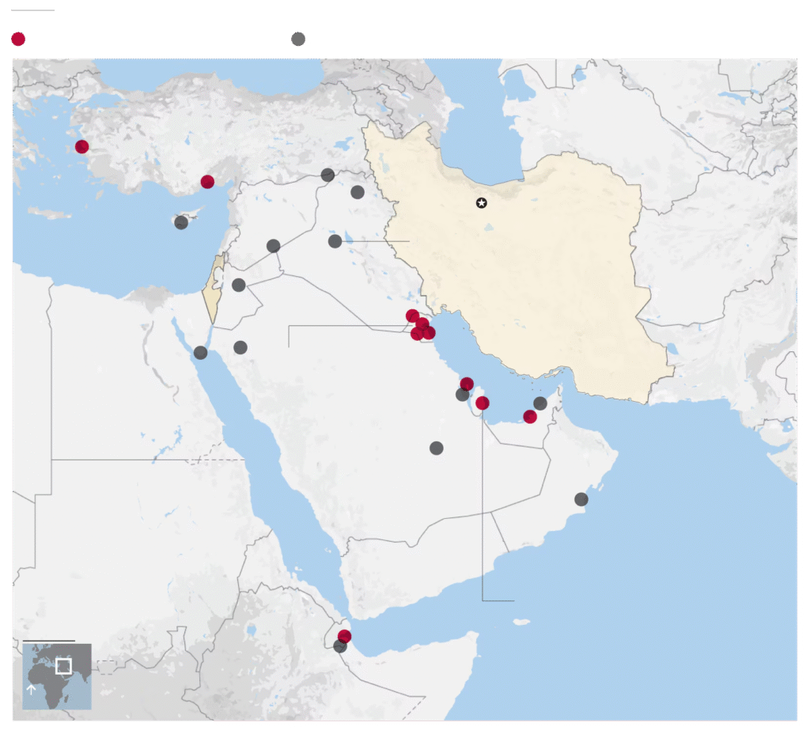This screenshot has width=810, height=734.
Task: Click the star capital marker in Iran
Action: point(482,203)
